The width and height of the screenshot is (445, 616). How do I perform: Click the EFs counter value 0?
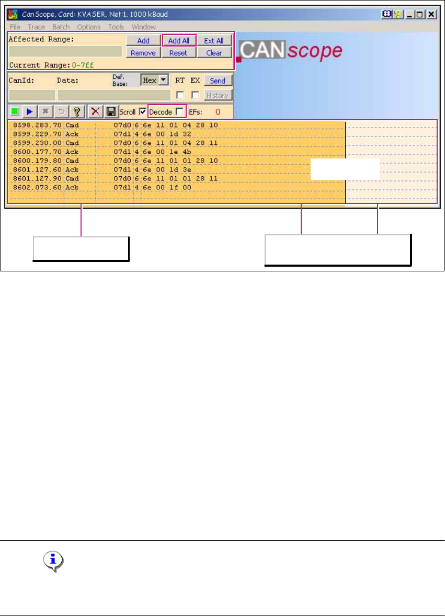[218, 112]
